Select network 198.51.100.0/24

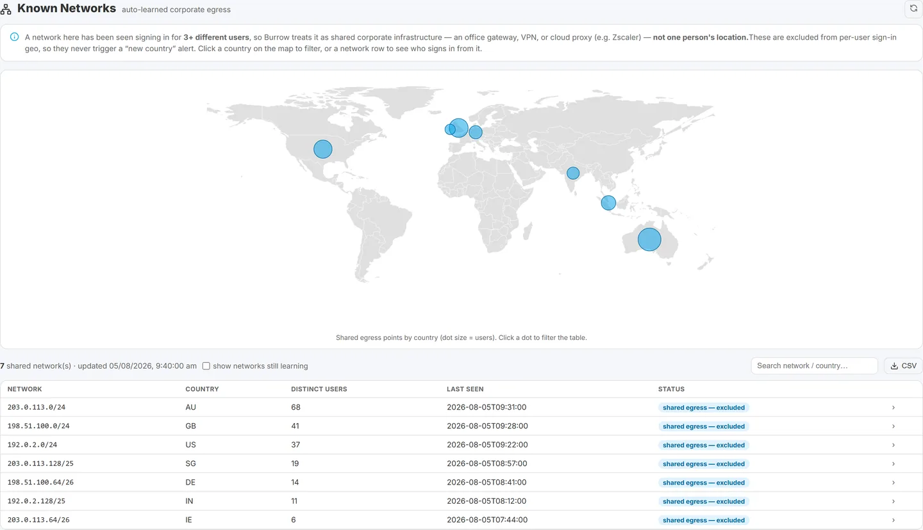coord(38,426)
